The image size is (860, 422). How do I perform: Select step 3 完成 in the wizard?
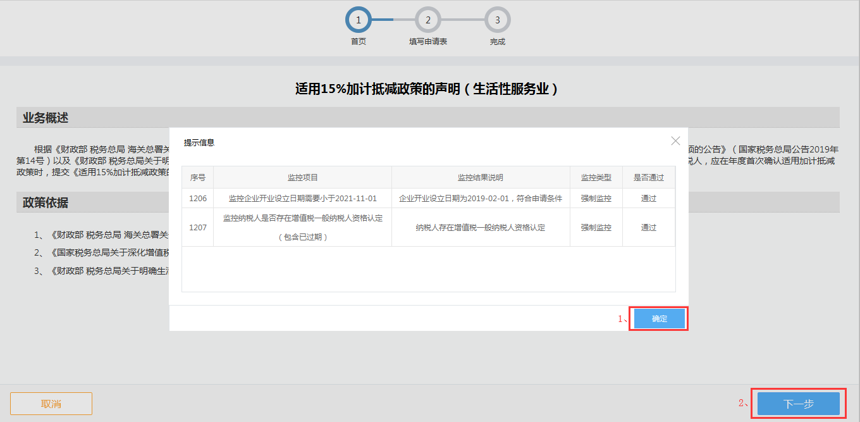(x=497, y=20)
